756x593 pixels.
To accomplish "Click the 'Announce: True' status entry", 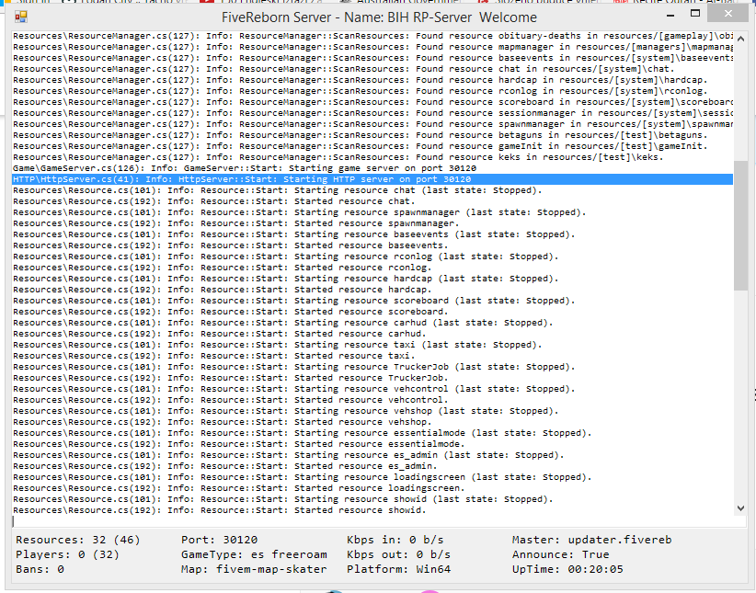I will [x=561, y=555].
